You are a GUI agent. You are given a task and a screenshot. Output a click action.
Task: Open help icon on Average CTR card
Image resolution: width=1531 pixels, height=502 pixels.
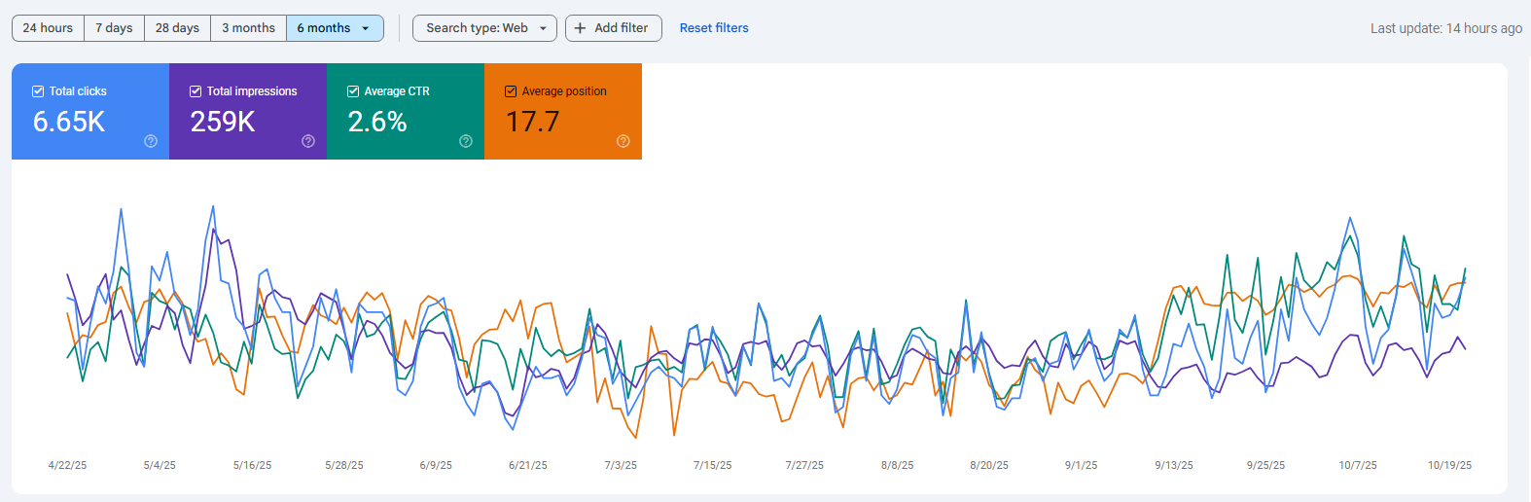click(466, 141)
